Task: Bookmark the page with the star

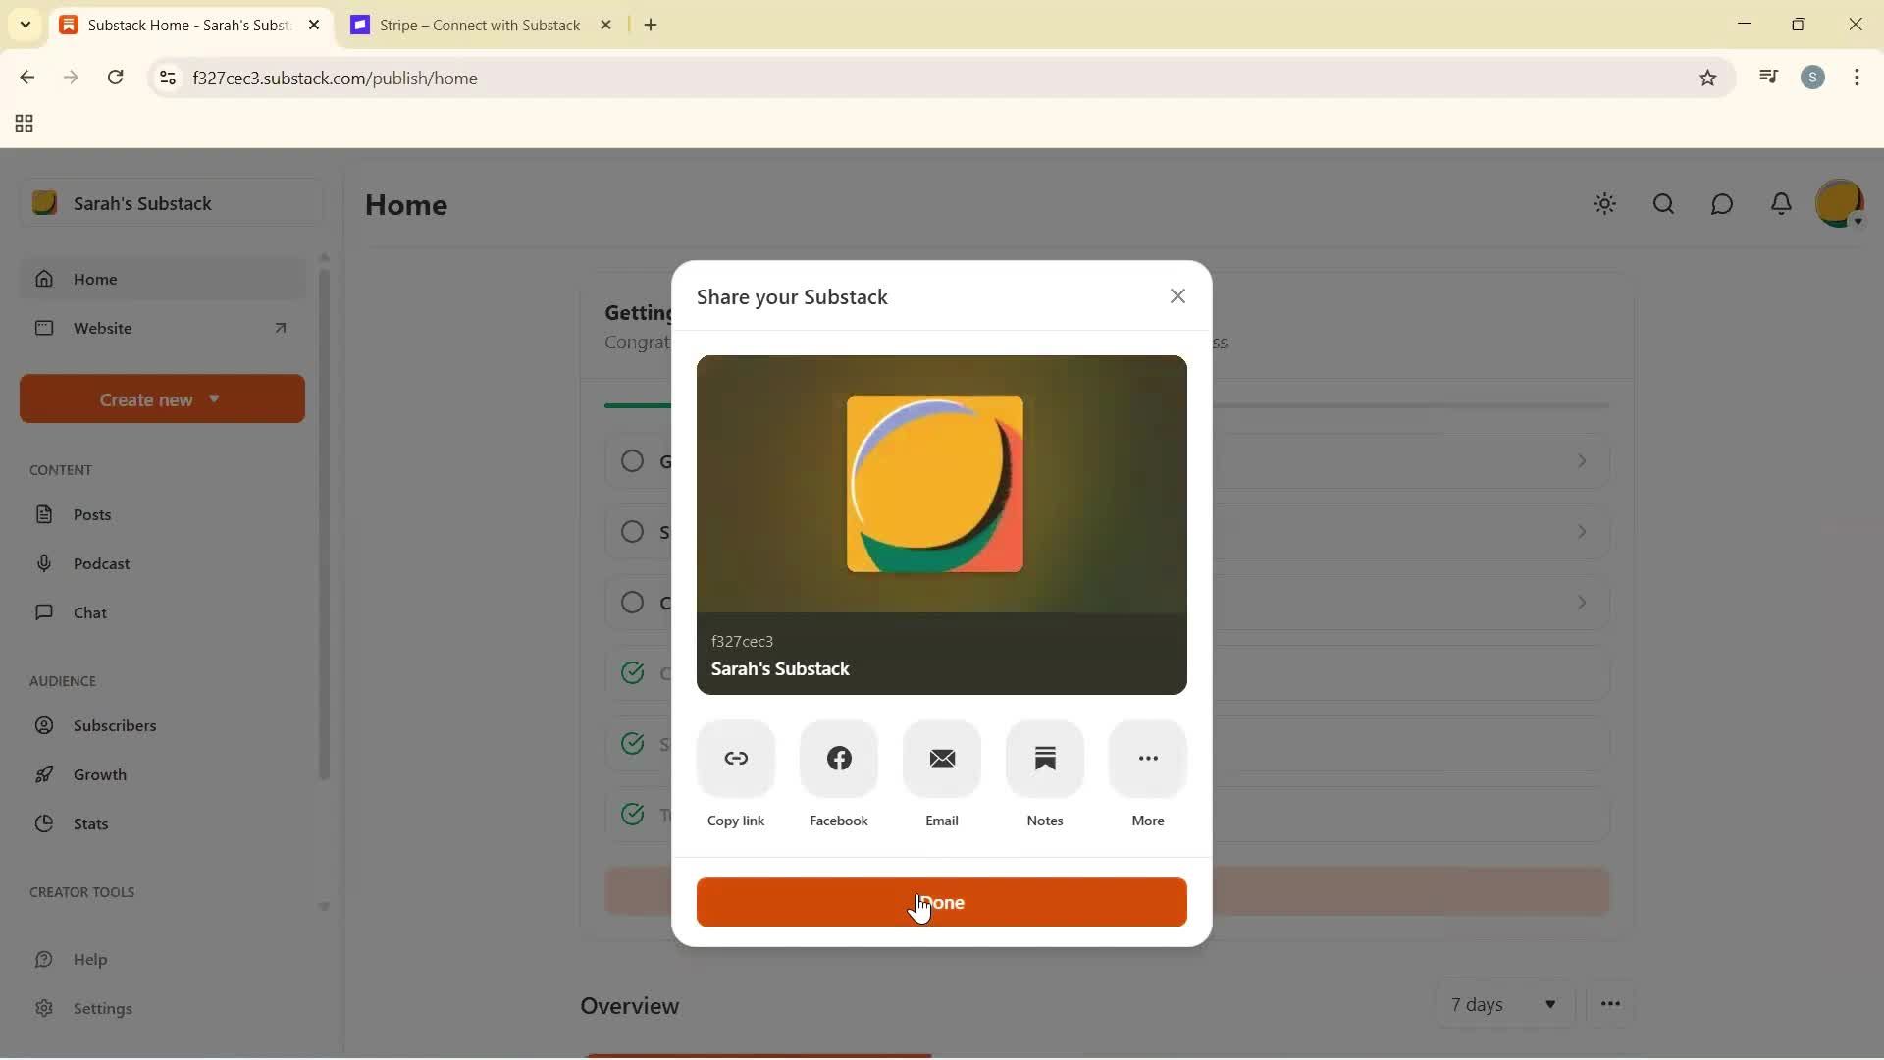Action: click(1707, 78)
